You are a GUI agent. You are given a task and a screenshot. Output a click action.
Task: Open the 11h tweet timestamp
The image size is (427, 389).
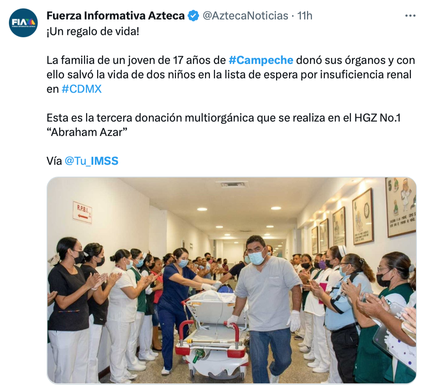click(x=304, y=16)
